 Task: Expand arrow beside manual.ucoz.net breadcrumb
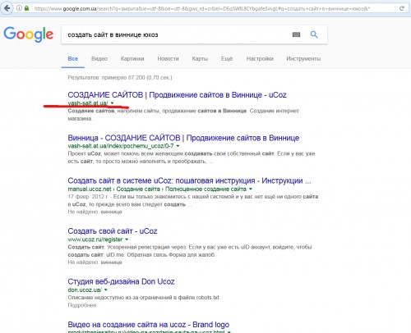pos(251,189)
